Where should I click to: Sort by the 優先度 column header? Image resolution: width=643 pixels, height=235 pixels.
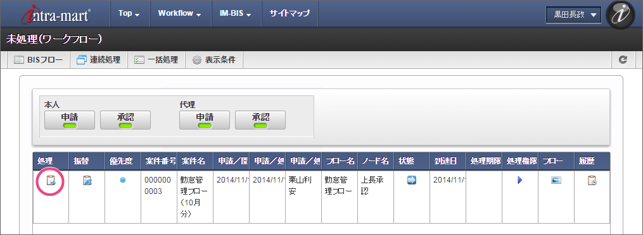click(123, 161)
